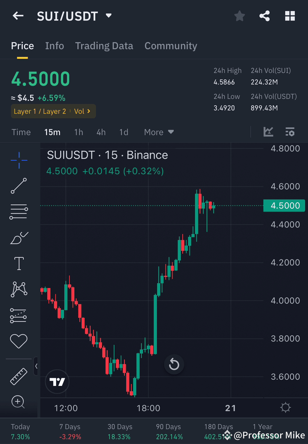Image resolution: width=308 pixels, height=444 pixels.
Task: Select the text annotation tool
Action: pyautogui.click(x=19, y=263)
